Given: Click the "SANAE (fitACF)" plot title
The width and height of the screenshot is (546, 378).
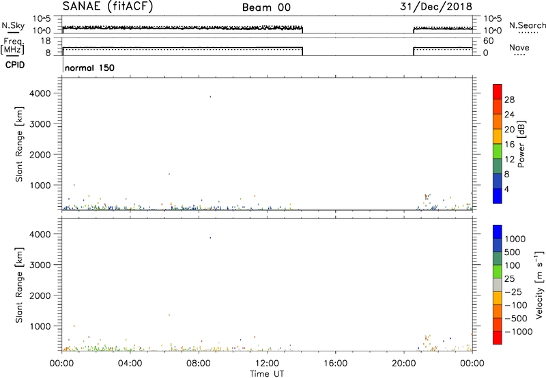Looking at the screenshot, I should [x=108, y=6].
